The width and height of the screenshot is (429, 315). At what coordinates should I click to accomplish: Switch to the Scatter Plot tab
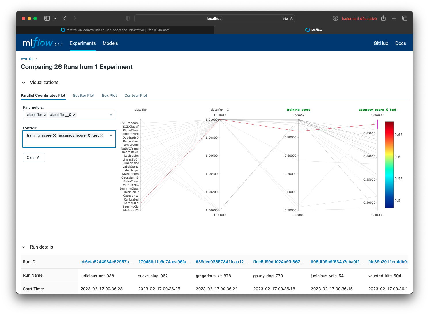pyautogui.click(x=83, y=95)
